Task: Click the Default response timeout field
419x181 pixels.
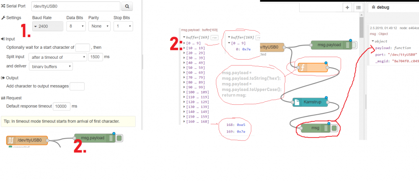Action: point(62,106)
